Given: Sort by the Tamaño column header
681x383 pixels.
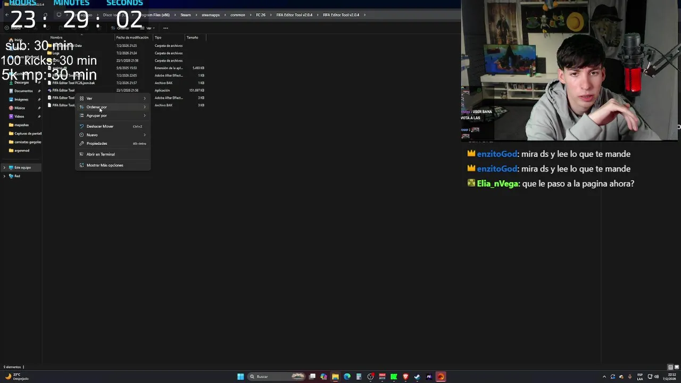Looking at the screenshot, I should click(x=195, y=38).
